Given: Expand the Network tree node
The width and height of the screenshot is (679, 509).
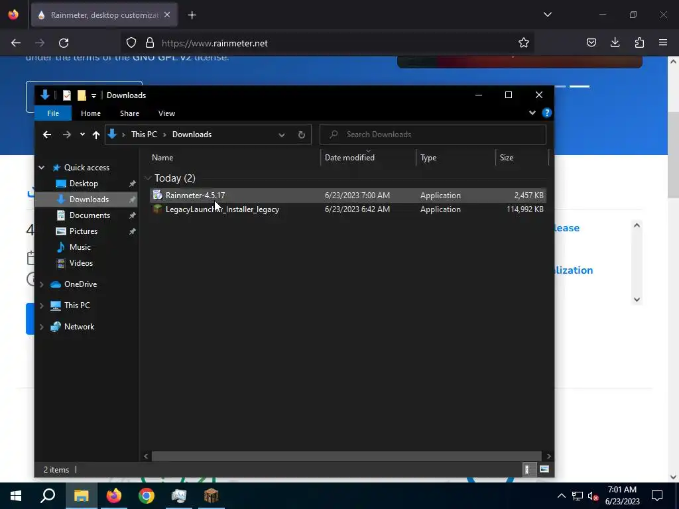Looking at the screenshot, I should 42,327.
